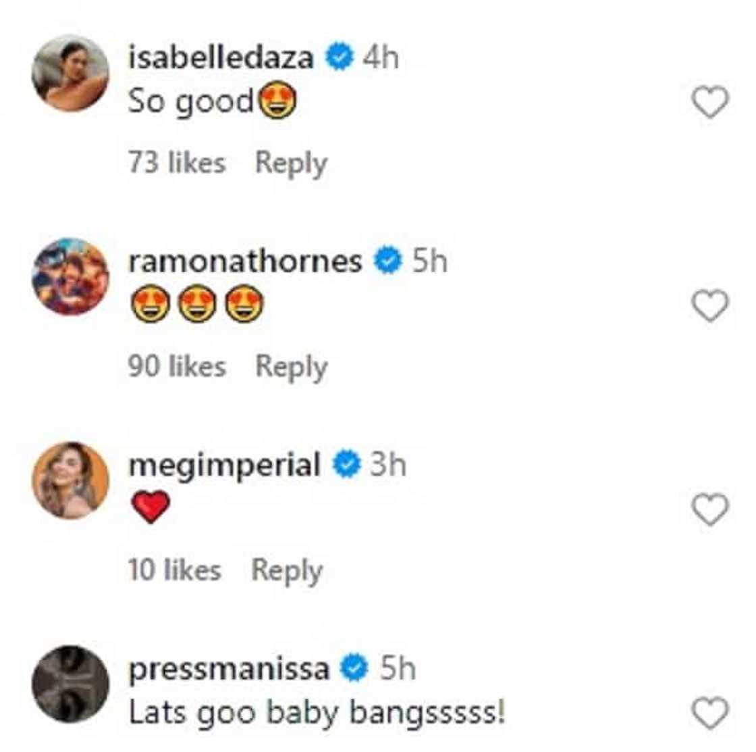Click verified badge next to isabelledaza
This screenshot has height=752, width=756.
[x=340, y=57]
